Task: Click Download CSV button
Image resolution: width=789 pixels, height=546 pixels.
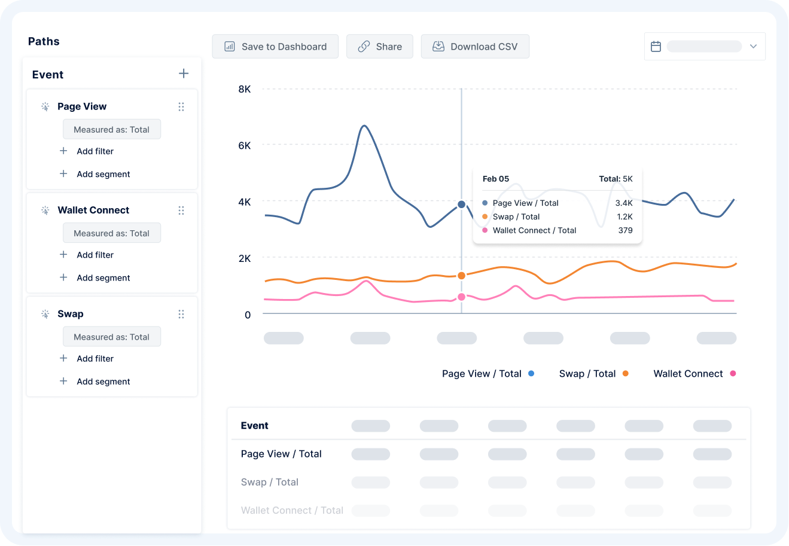Action: [475, 47]
